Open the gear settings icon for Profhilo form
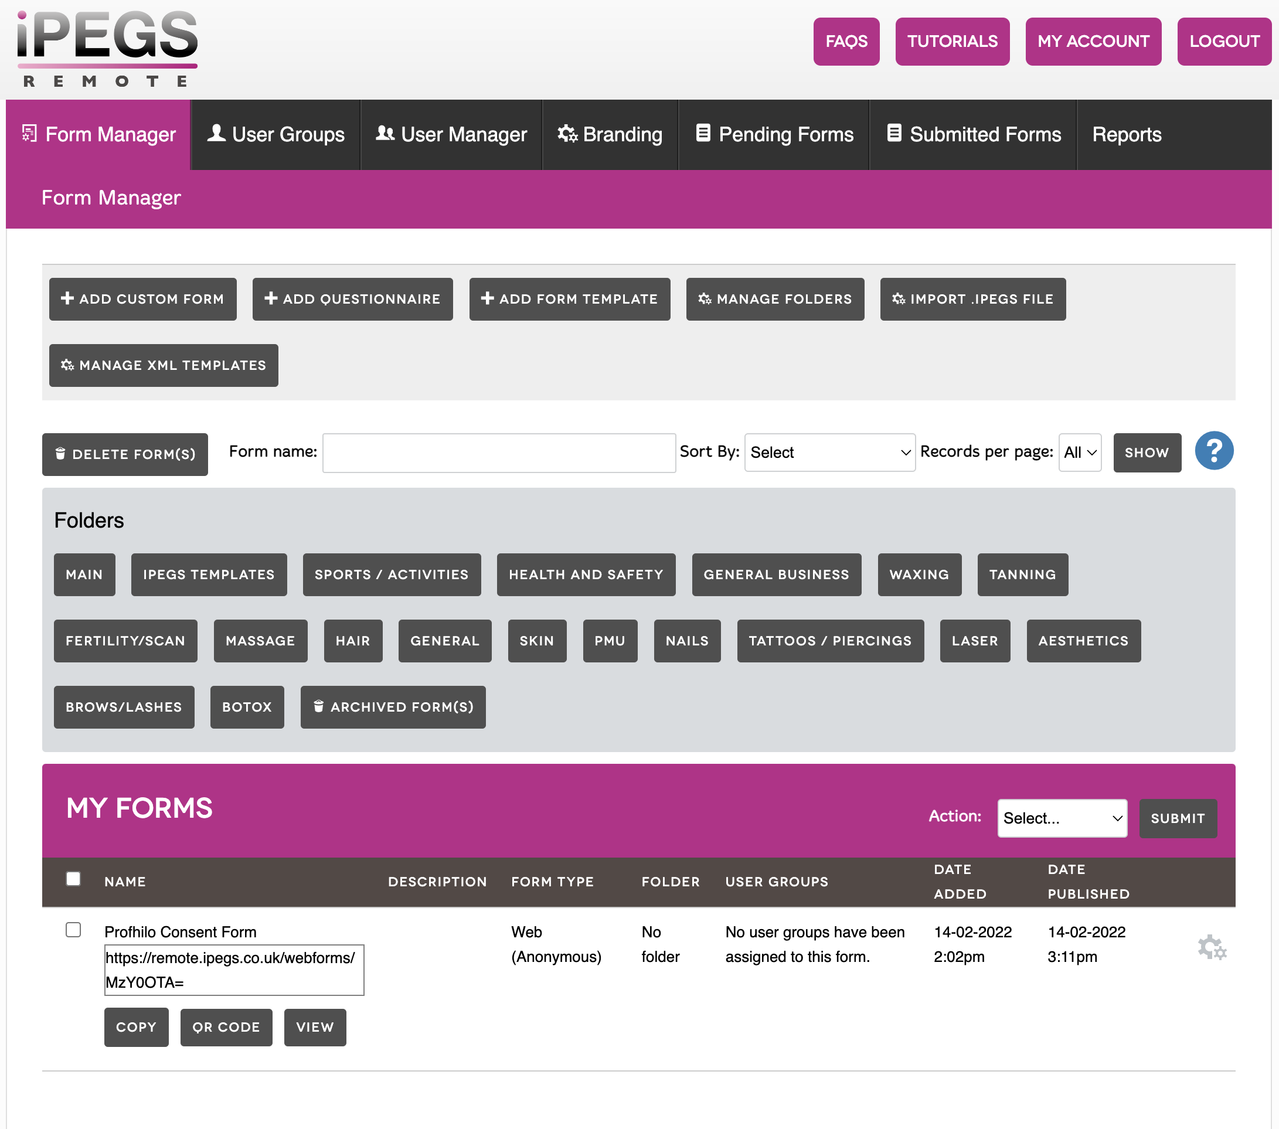This screenshot has height=1129, width=1279. point(1212,947)
